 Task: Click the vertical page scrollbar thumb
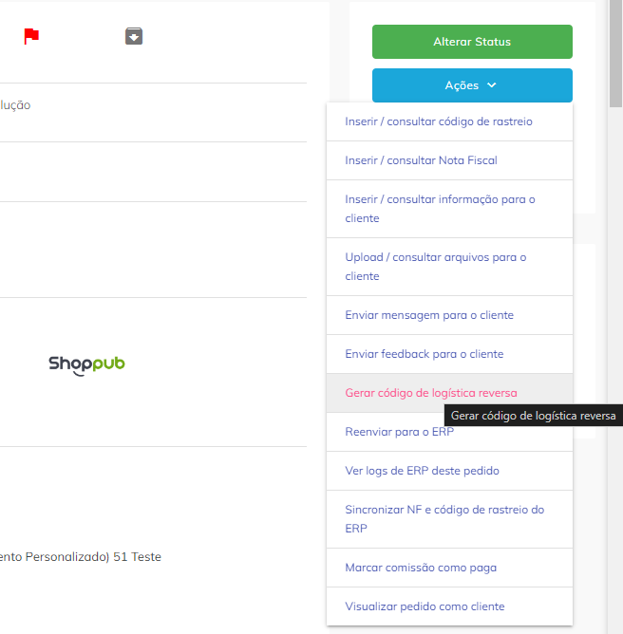[615, 53]
